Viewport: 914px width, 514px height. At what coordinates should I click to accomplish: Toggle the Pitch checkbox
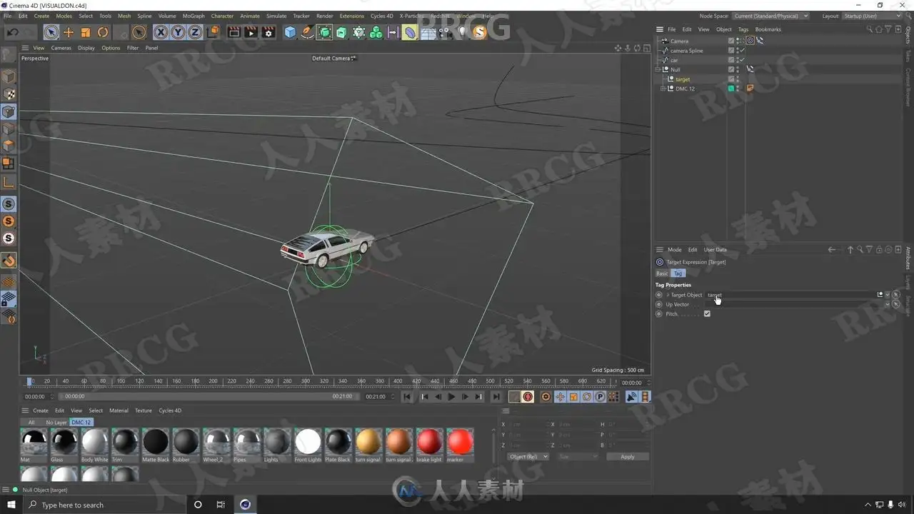point(707,314)
